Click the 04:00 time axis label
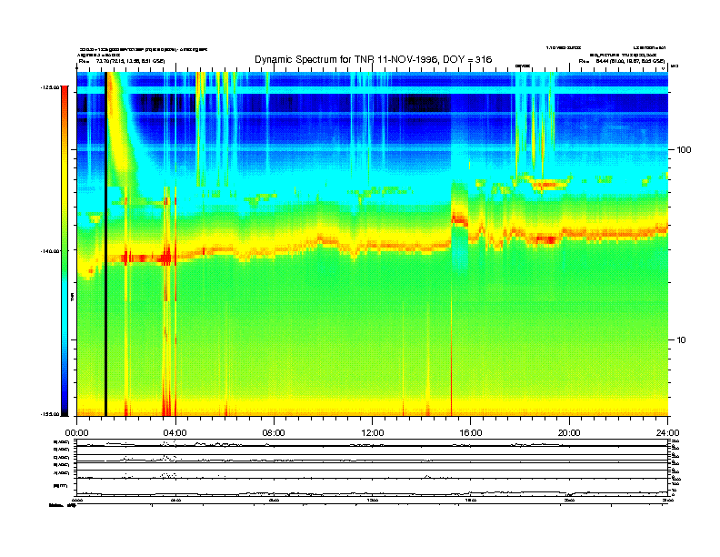This screenshot has height=557, width=720. [x=175, y=432]
